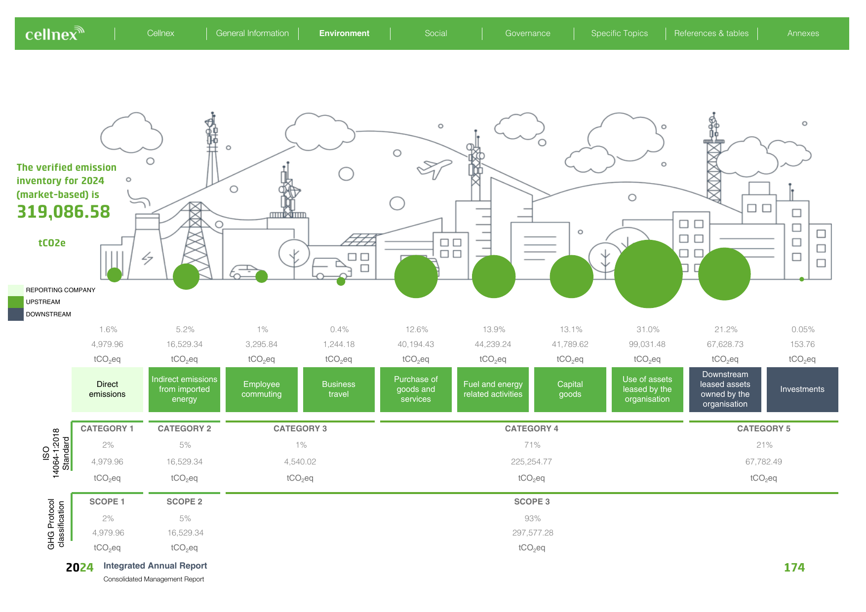
Task: Click the Downstream legend dark swatch
Action: click(x=16, y=314)
